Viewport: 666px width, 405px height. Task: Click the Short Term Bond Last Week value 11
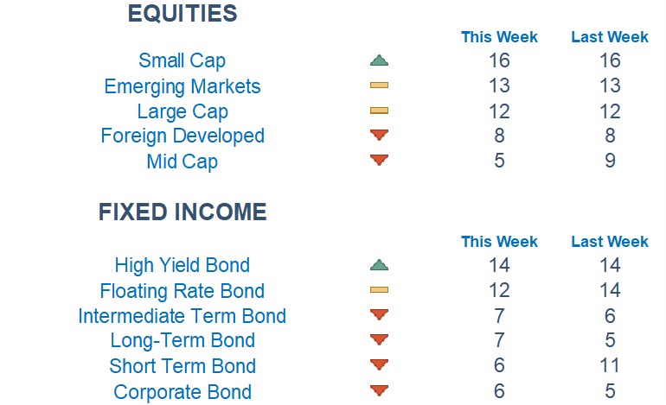point(610,365)
